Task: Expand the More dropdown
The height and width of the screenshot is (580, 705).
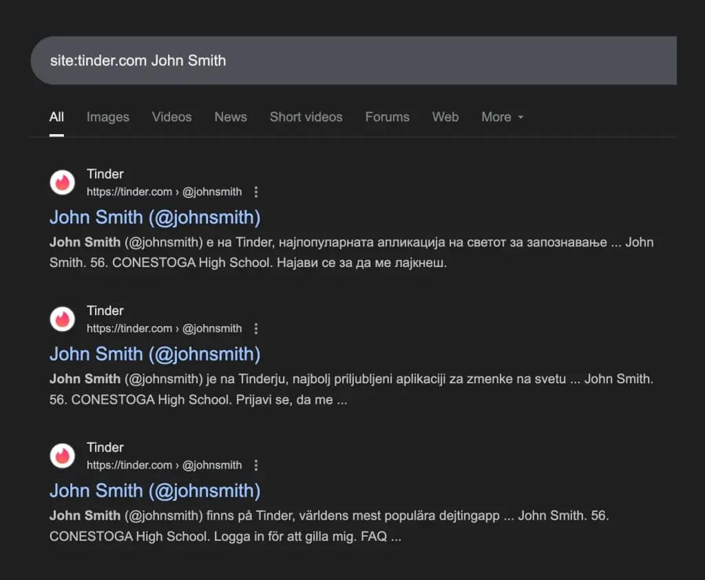Action: [502, 117]
